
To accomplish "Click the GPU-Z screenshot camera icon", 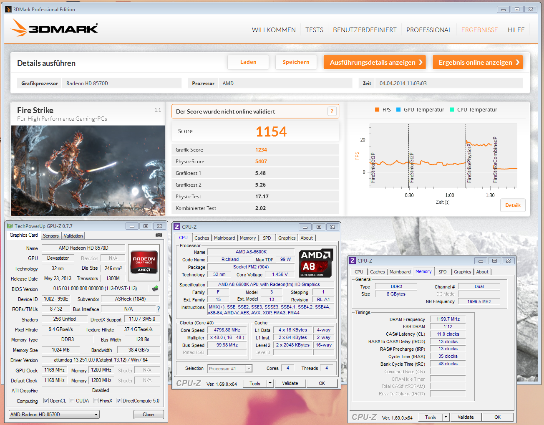I will pyautogui.click(x=159, y=235).
